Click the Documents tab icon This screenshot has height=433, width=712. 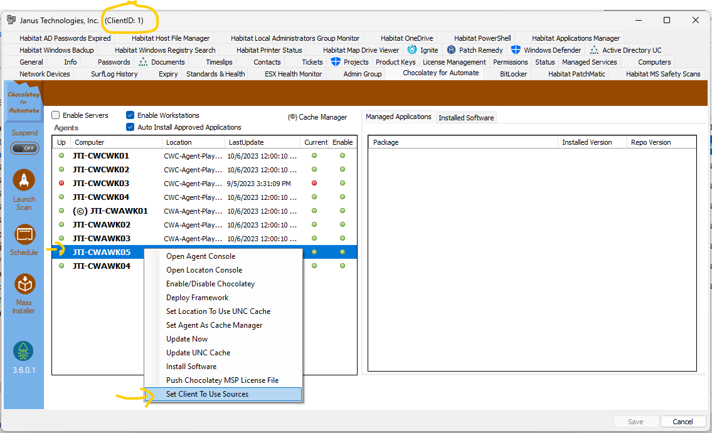tap(143, 61)
